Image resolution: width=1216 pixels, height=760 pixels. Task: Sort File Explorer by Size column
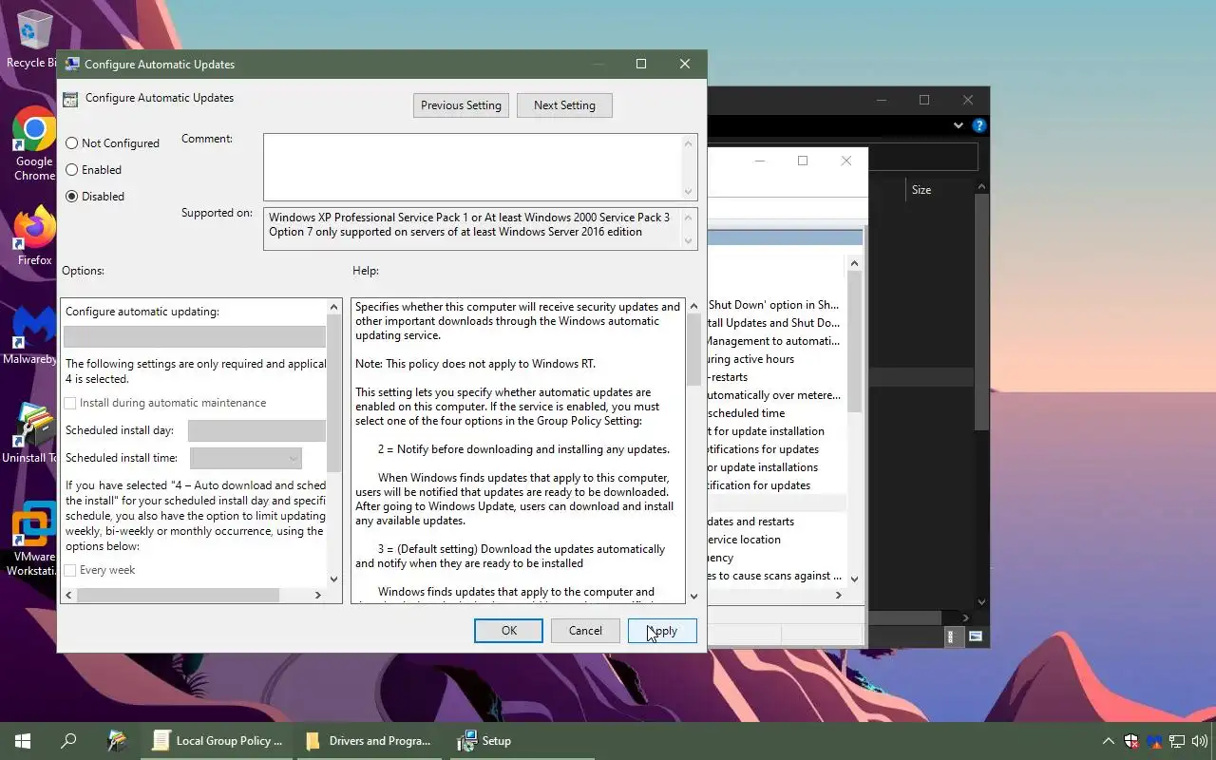(x=921, y=190)
